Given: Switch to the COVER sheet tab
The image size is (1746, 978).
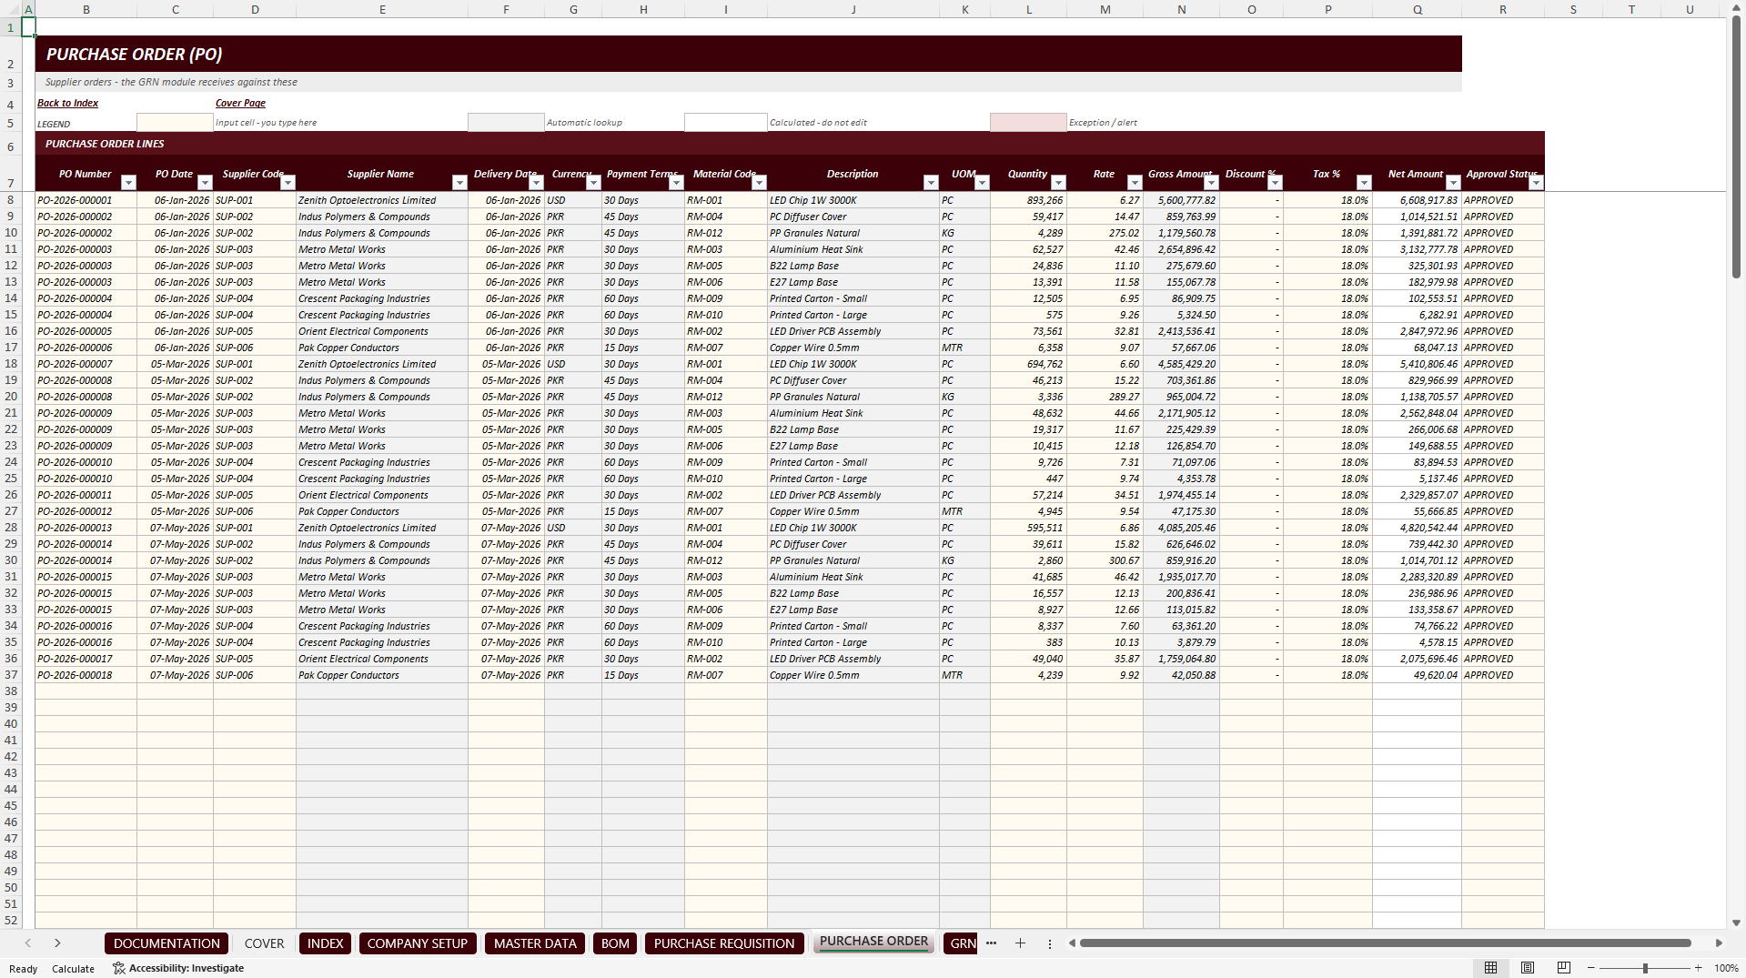Looking at the screenshot, I should (264, 943).
